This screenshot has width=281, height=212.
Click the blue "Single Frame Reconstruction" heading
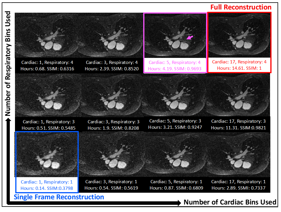pos(59,197)
